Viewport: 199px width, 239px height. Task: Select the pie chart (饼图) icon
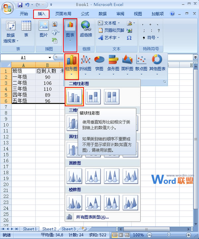(x=99, y=63)
